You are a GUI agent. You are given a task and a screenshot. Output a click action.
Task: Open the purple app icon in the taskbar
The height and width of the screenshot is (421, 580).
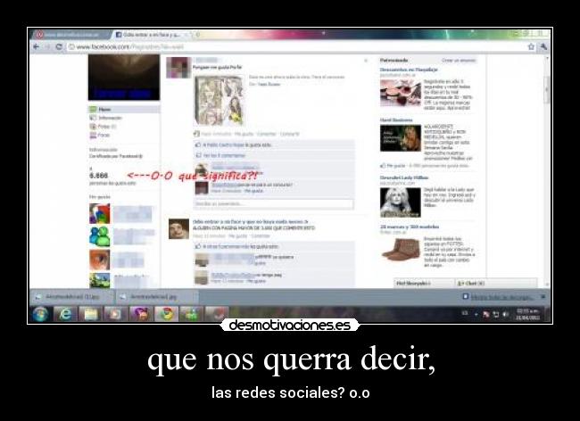[x=141, y=315]
